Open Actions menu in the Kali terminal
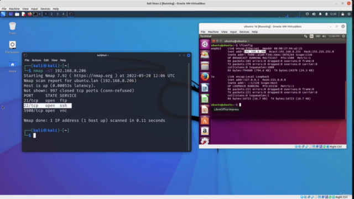 pyautogui.click(x=37, y=60)
